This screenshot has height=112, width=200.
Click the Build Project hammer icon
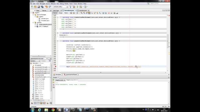click(70, 7)
